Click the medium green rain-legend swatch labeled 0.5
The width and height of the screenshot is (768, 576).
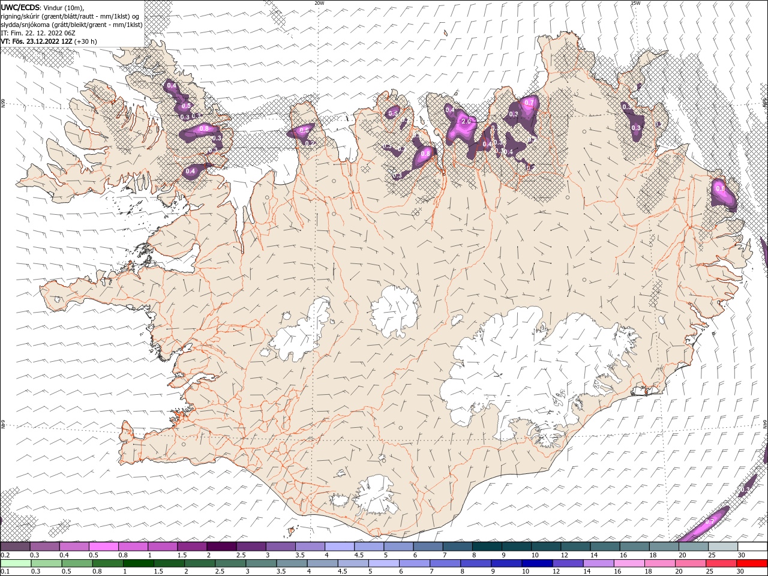click(77, 563)
